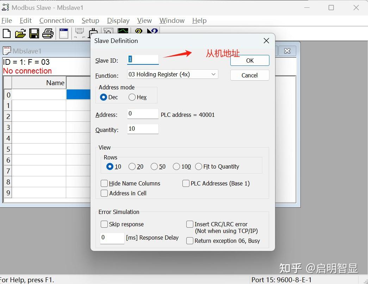Click the Slave ID input field
This screenshot has height=284, width=368.
click(x=142, y=60)
